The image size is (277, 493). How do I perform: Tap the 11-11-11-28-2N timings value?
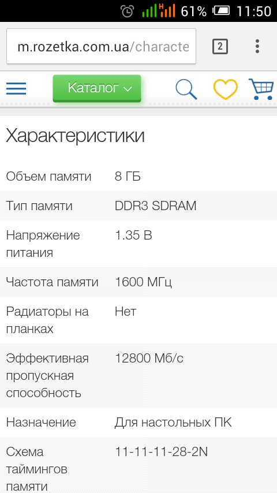162,452
